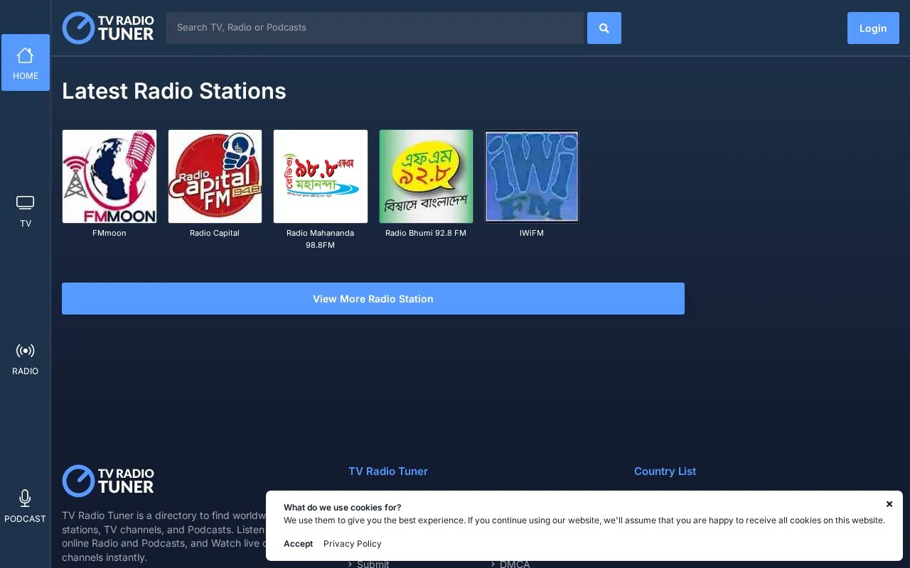This screenshot has width=910, height=568.
Task: Click the Latest Radio Stations heading
Action: tap(174, 91)
